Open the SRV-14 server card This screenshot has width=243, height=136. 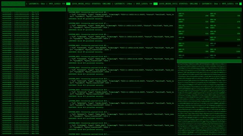225,51
